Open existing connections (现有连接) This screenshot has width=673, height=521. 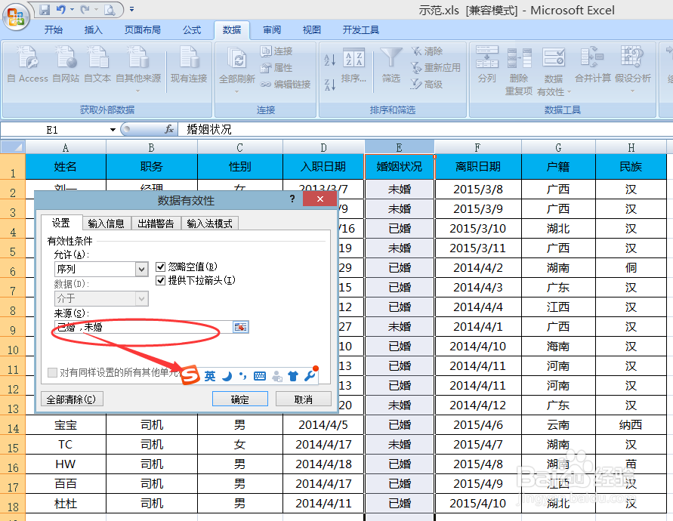[x=189, y=64]
